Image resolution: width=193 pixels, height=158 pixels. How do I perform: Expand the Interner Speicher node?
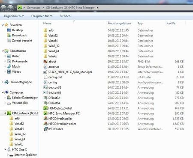point(8,155)
